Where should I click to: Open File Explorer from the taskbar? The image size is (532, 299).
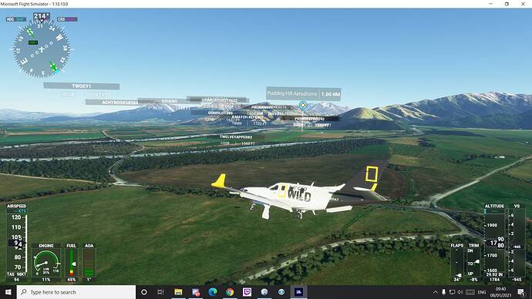[x=178, y=292]
